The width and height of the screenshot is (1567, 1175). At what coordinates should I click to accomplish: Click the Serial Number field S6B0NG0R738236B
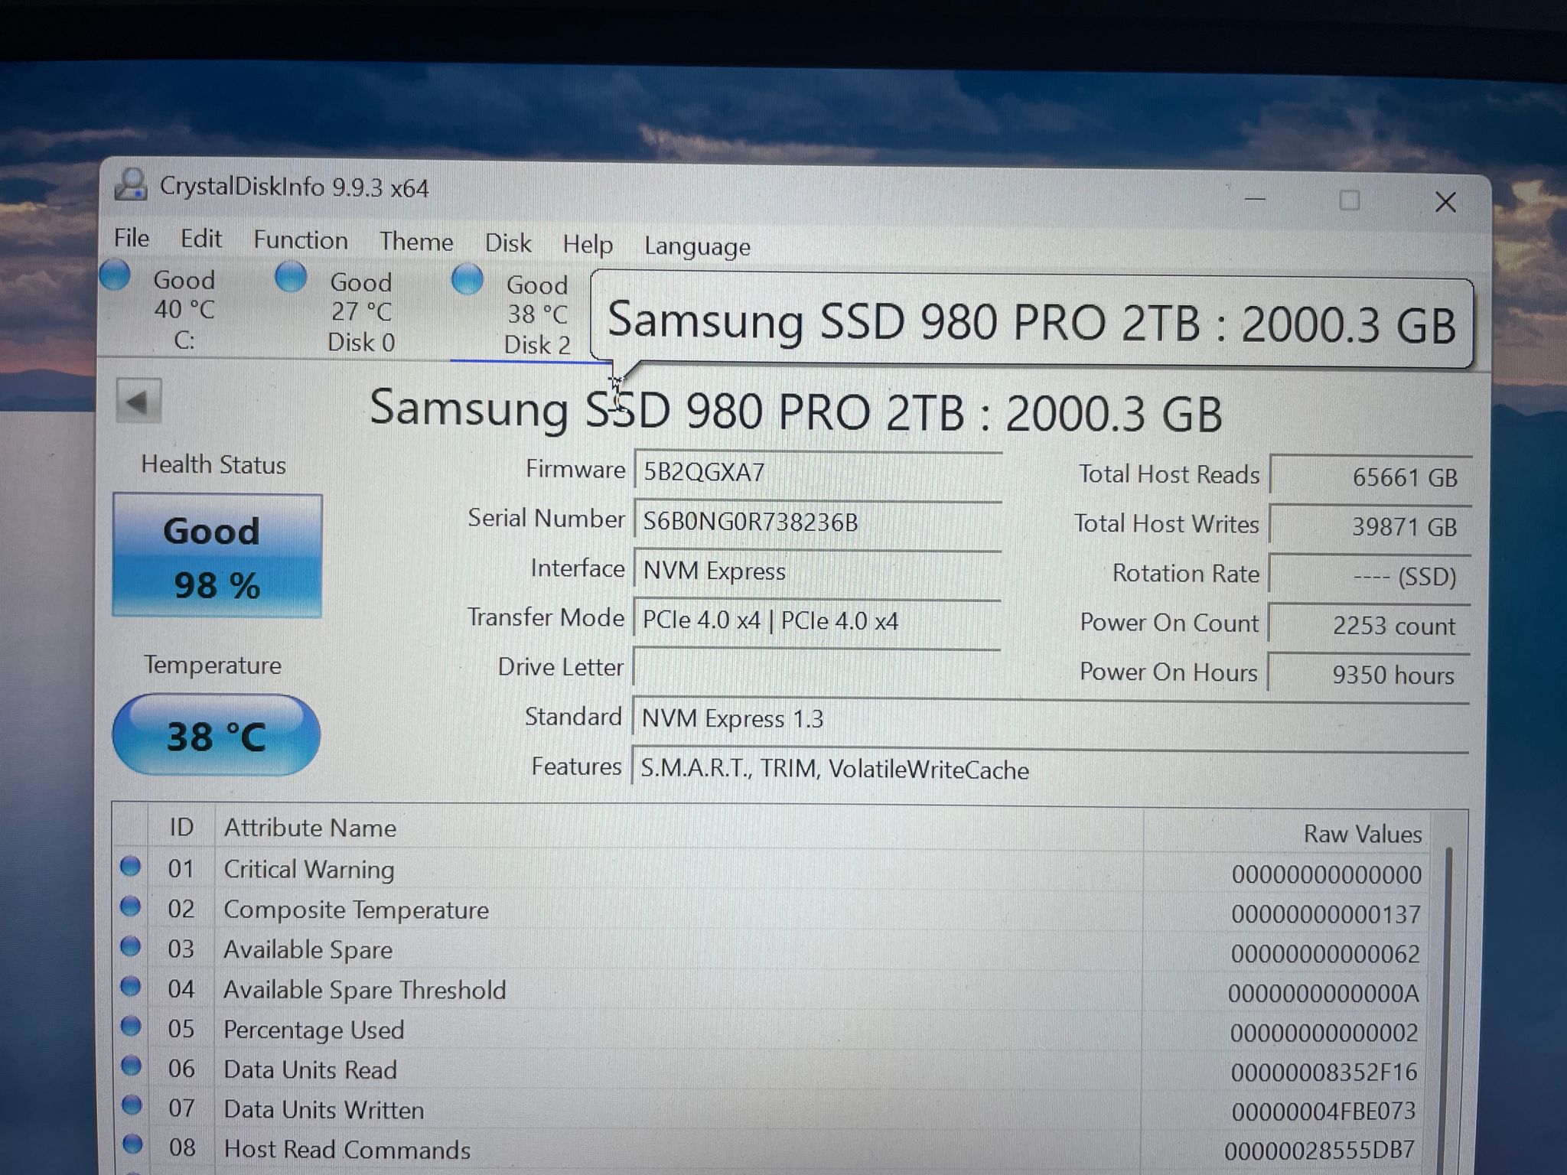[818, 521]
